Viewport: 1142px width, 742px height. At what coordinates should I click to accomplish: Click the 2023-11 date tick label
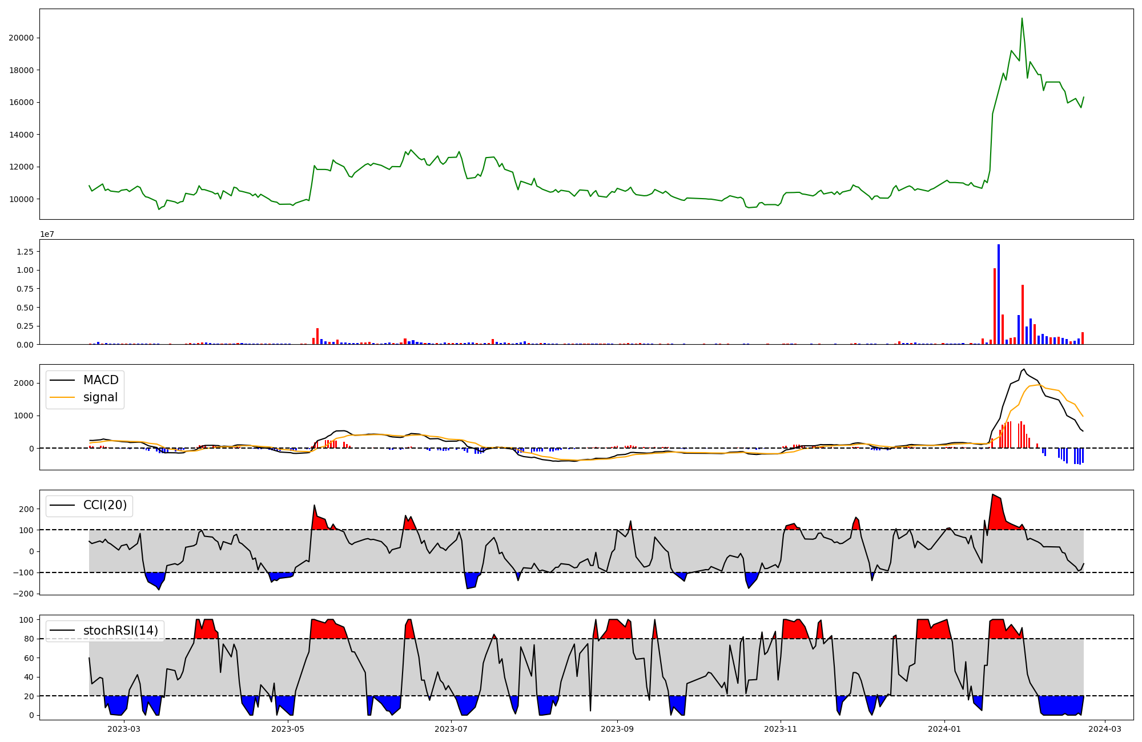(781, 729)
